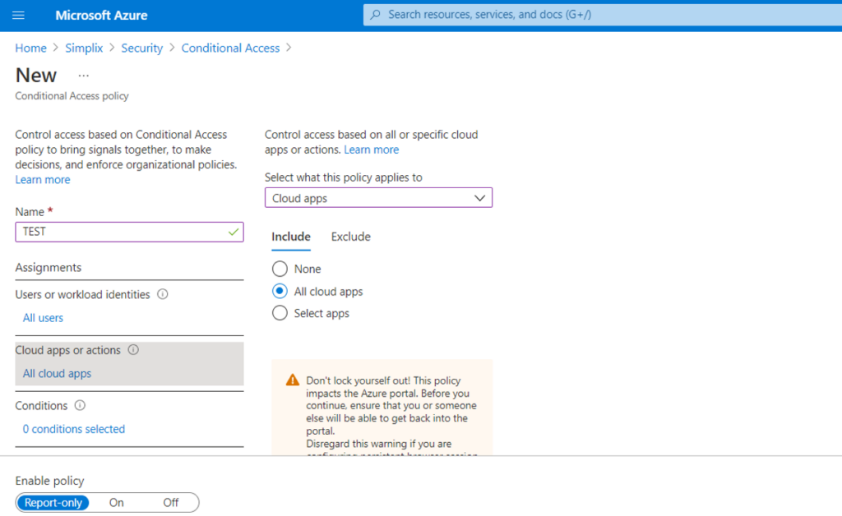
Task: Click the search magnifier icon
Action: tap(375, 15)
